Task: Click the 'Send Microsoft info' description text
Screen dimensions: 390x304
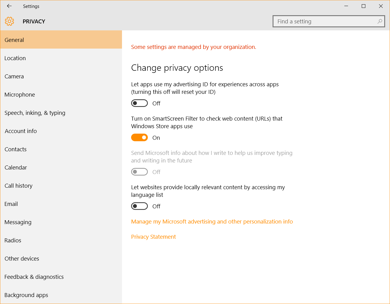Action: tap(212, 157)
